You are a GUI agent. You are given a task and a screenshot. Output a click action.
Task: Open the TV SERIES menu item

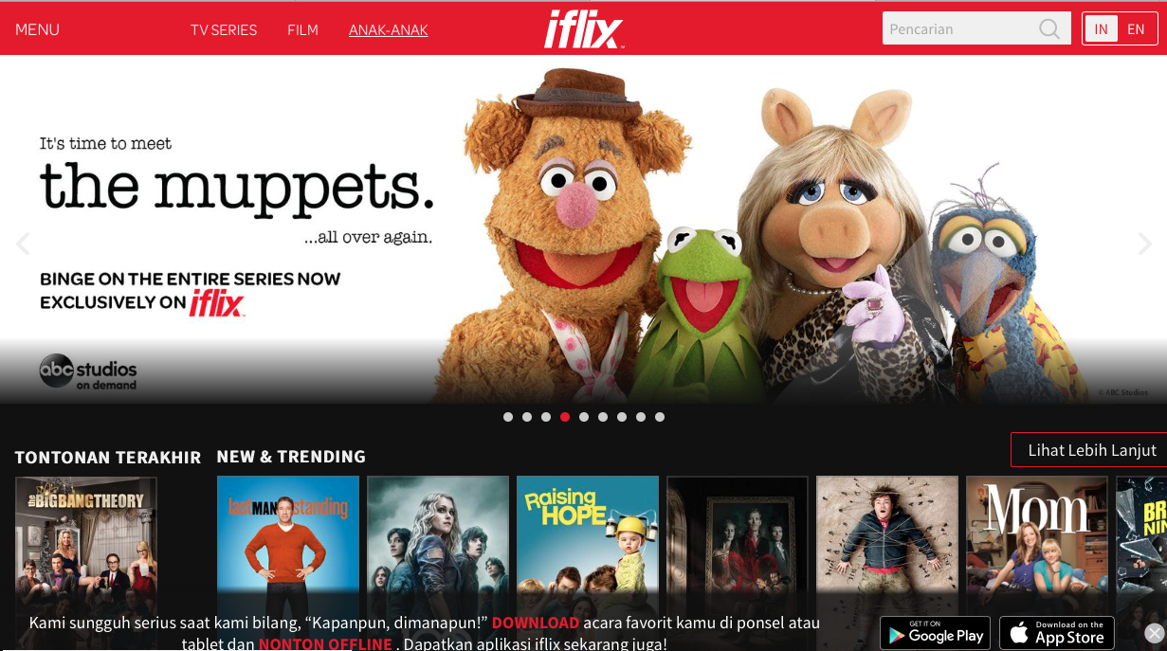[224, 29]
